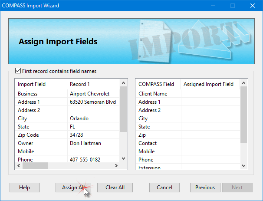This screenshot has height=201, width=263.
Task: Select Address 1 in the Import Field list
Action: (x=29, y=102)
